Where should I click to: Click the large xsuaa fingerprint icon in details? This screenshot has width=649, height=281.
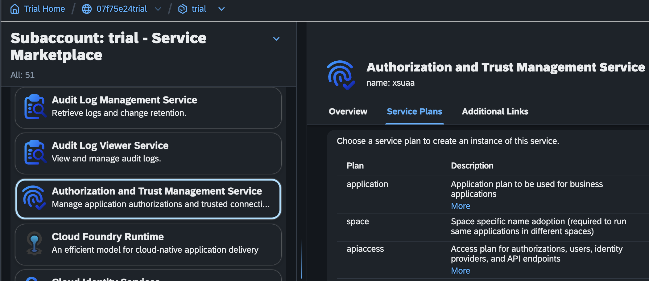click(341, 75)
